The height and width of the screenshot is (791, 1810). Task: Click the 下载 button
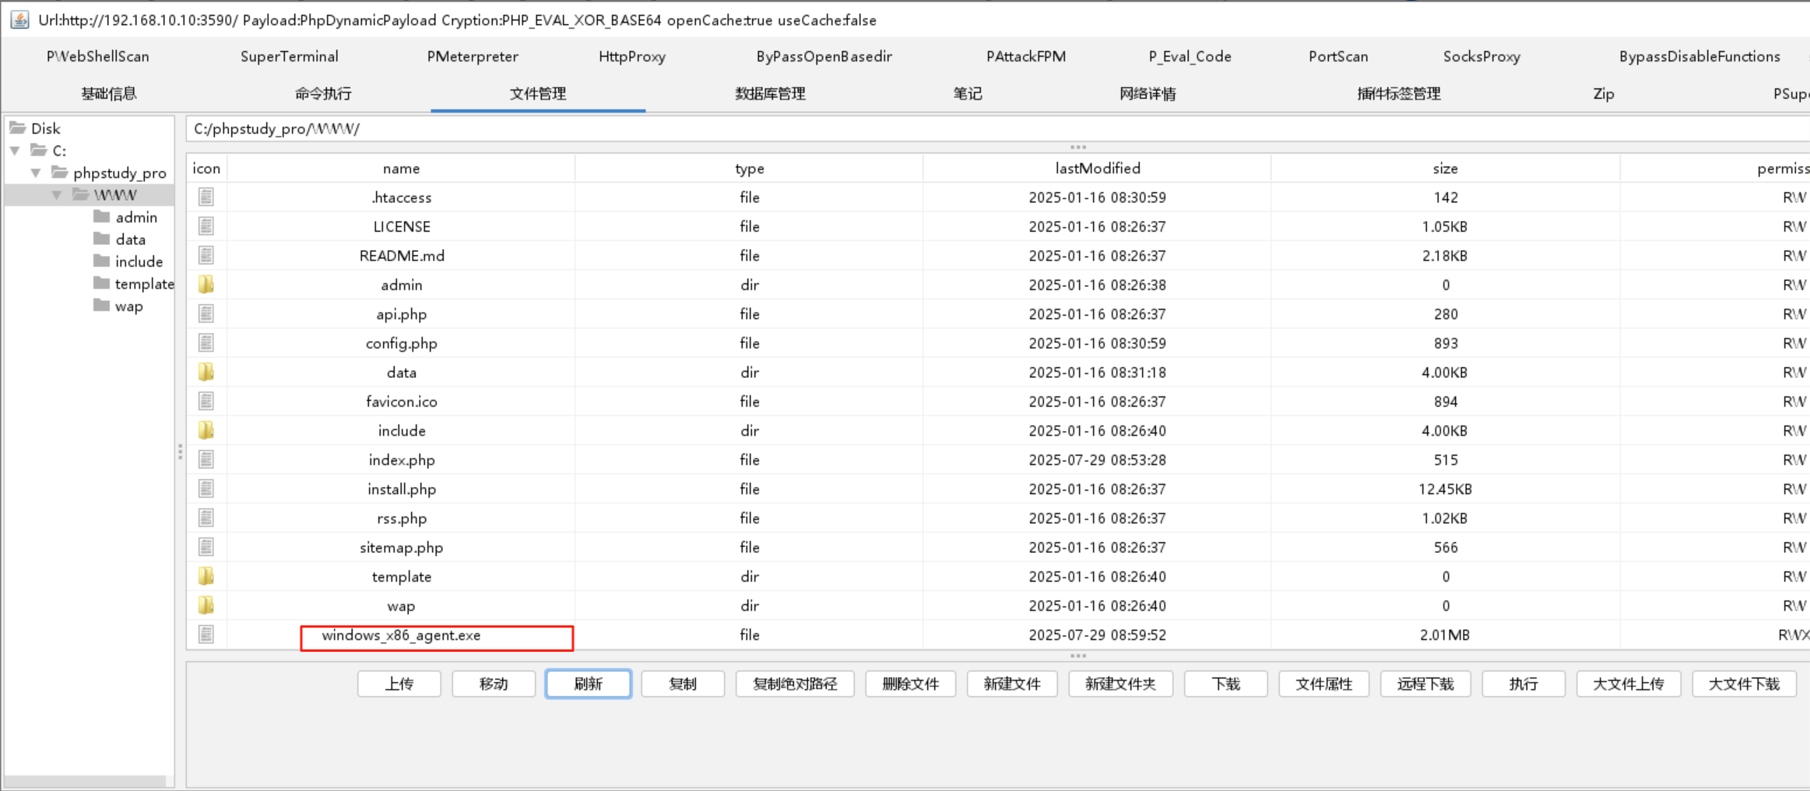1226,684
